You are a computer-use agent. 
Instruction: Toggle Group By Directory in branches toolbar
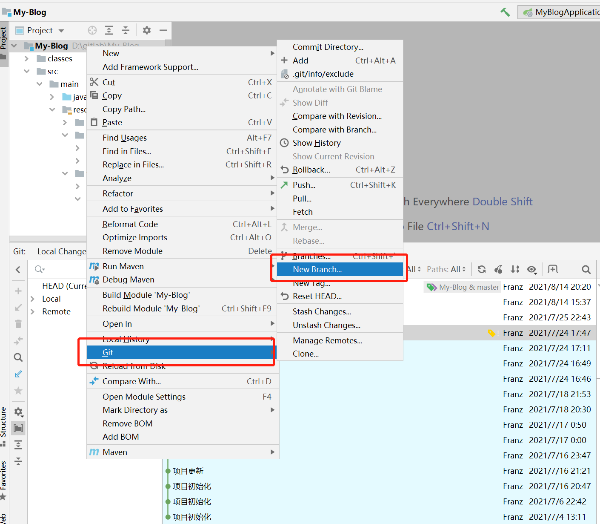[18, 428]
